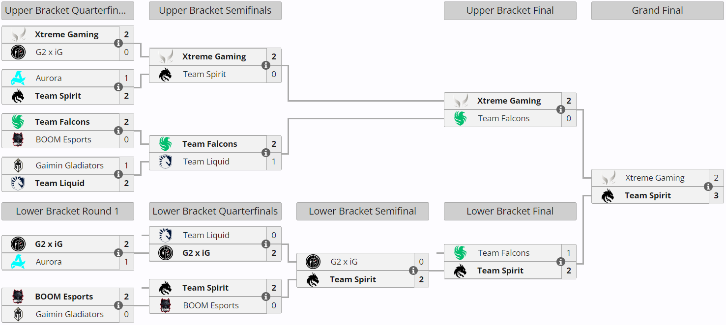Open Lower Bracket Final info icon
The height and width of the screenshot is (325, 726).
[561, 262]
